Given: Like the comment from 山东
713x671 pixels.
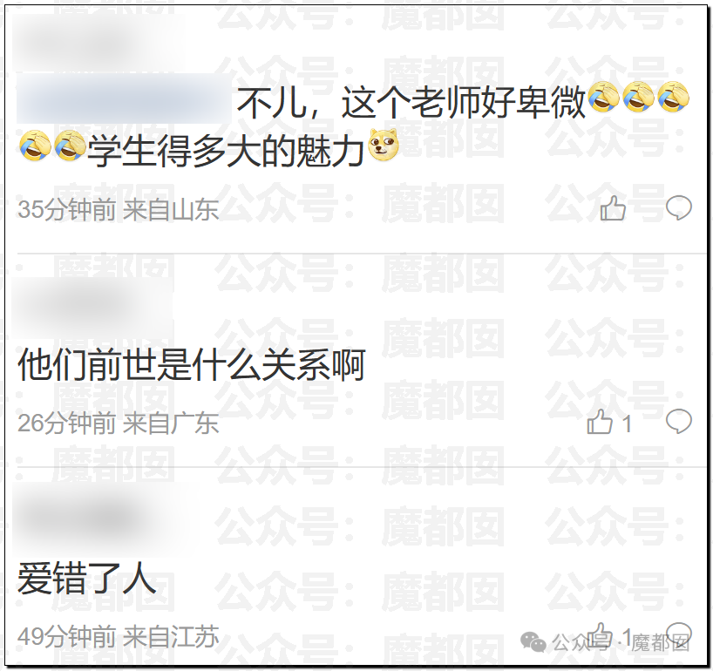Looking at the screenshot, I should 613,208.
